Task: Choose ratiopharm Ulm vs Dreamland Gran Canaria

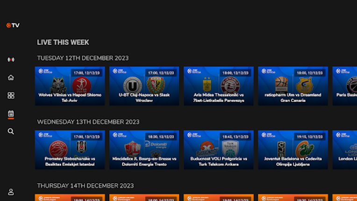Action: point(293,86)
